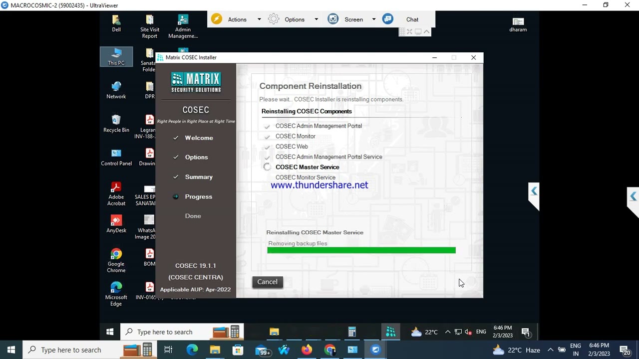Viewport: 639px width, 359px height.
Task: Open the Chat menu in UltraViewer toolbar
Action: (x=412, y=19)
